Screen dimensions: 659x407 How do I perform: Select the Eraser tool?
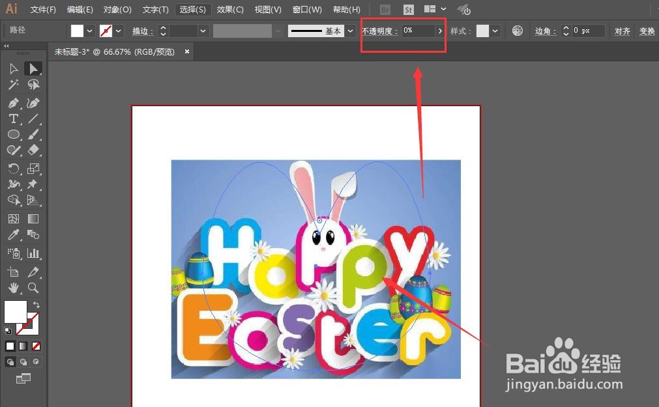pos(33,150)
